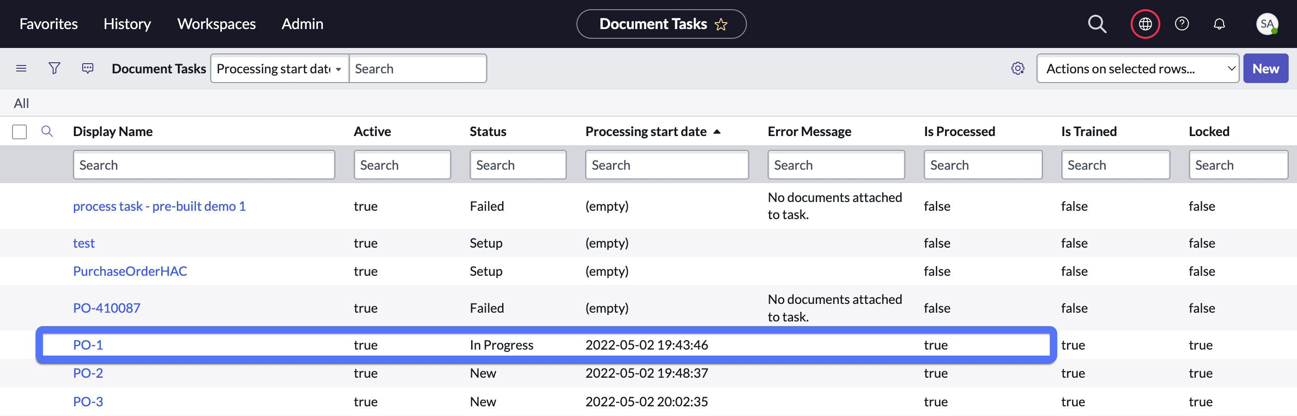Click the Failed status in PO-410087 row
Viewport: 1297px width, 416px height.
point(486,308)
